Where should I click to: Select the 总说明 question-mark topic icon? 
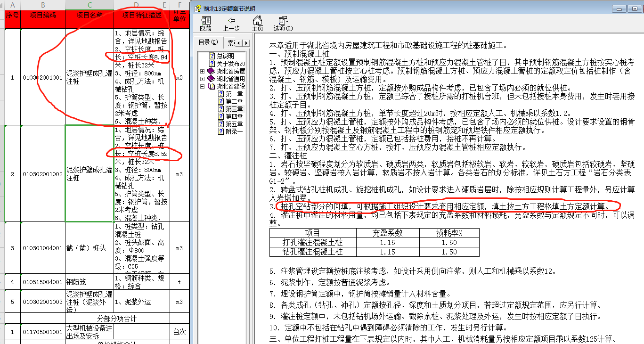(x=212, y=56)
